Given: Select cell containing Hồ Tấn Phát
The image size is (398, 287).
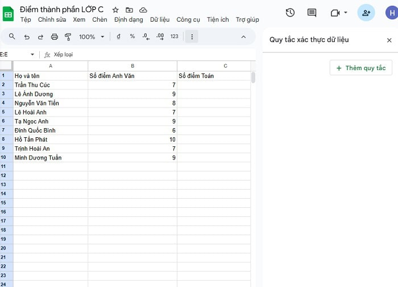Looking at the screenshot, I should tap(51, 140).
